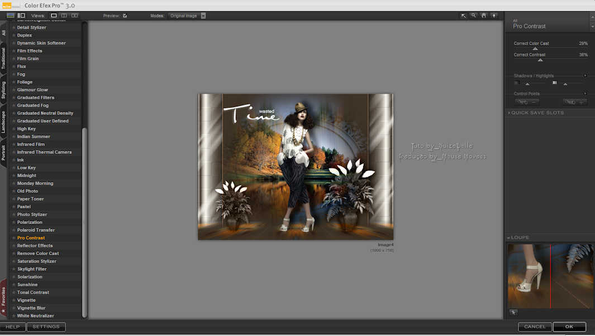Click the filter list scrollbar
This screenshot has height=336, width=595.
(x=84, y=222)
